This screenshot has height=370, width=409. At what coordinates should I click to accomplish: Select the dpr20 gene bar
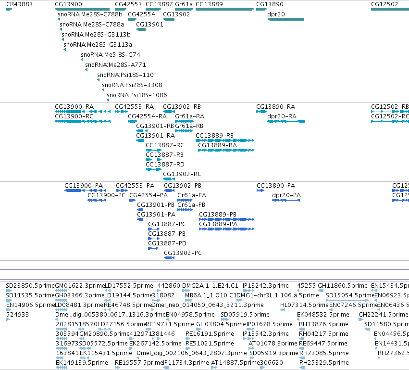point(285,19)
